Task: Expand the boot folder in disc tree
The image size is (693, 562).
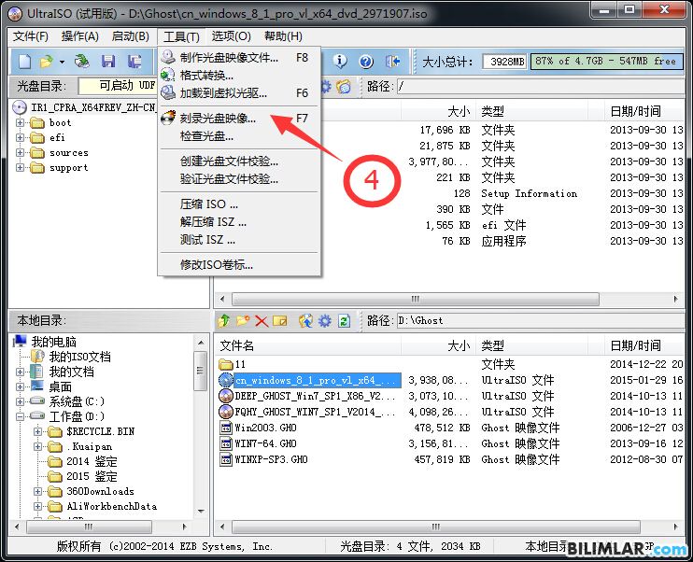Action: tap(20, 122)
